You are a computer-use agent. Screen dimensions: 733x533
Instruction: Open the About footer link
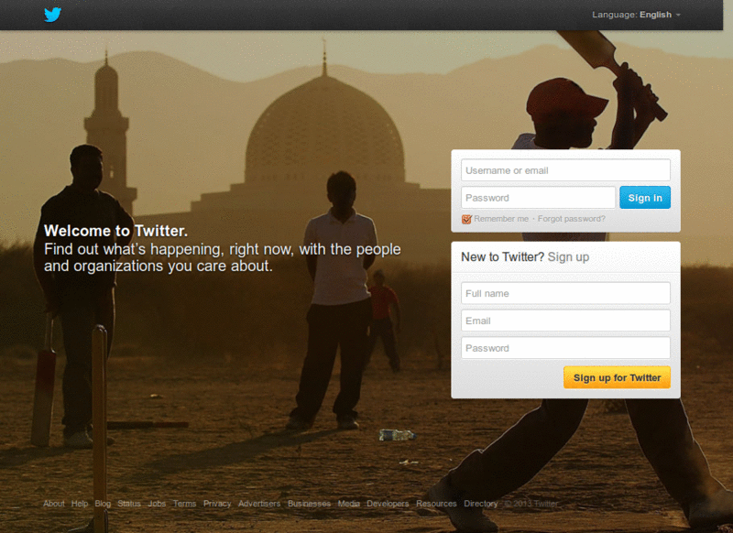click(x=54, y=504)
